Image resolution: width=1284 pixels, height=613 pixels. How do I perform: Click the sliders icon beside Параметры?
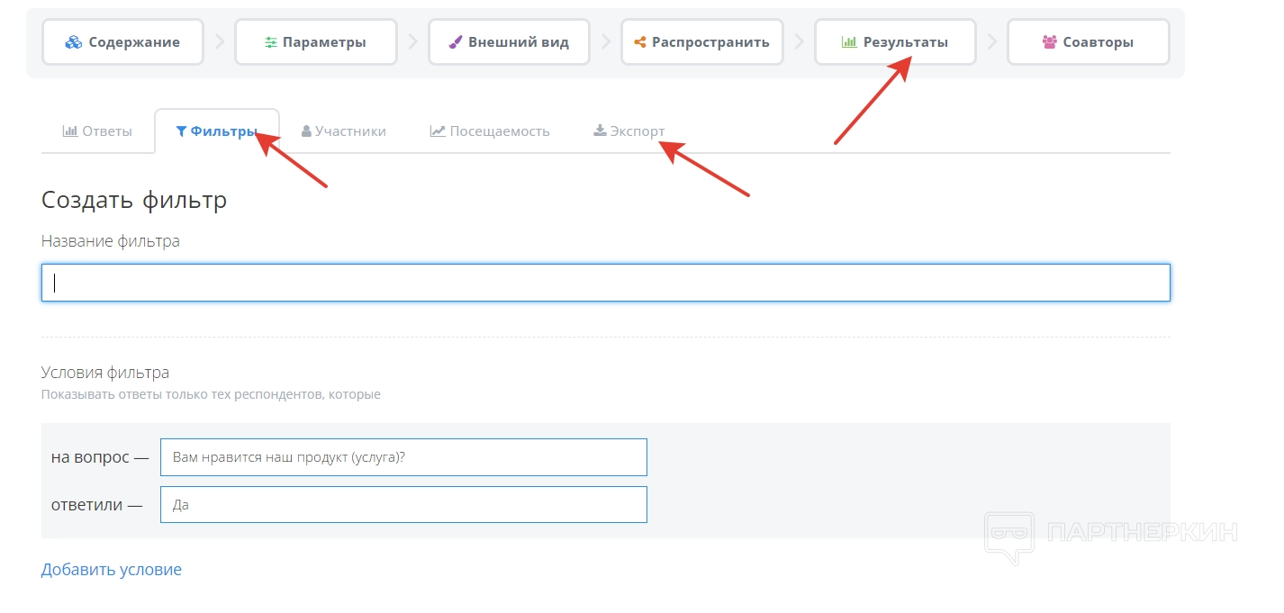pyautogui.click(x=271, y=42)
